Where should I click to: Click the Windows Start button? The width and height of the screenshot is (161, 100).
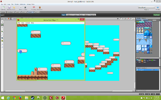coord(3,98)
